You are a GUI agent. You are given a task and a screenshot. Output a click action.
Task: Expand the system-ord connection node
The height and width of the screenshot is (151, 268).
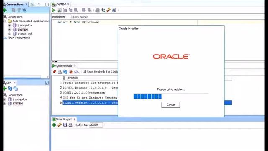coord(10,34)
